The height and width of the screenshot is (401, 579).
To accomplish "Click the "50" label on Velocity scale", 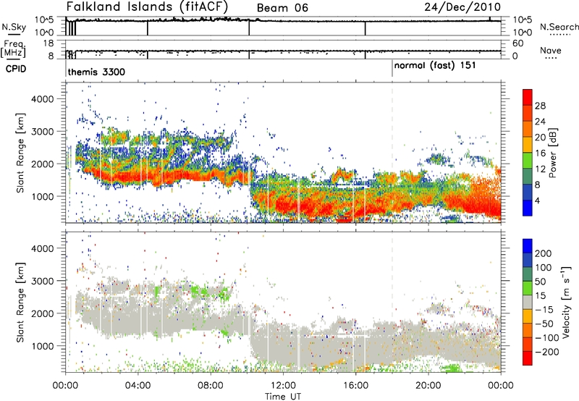I will pos(541,282).
